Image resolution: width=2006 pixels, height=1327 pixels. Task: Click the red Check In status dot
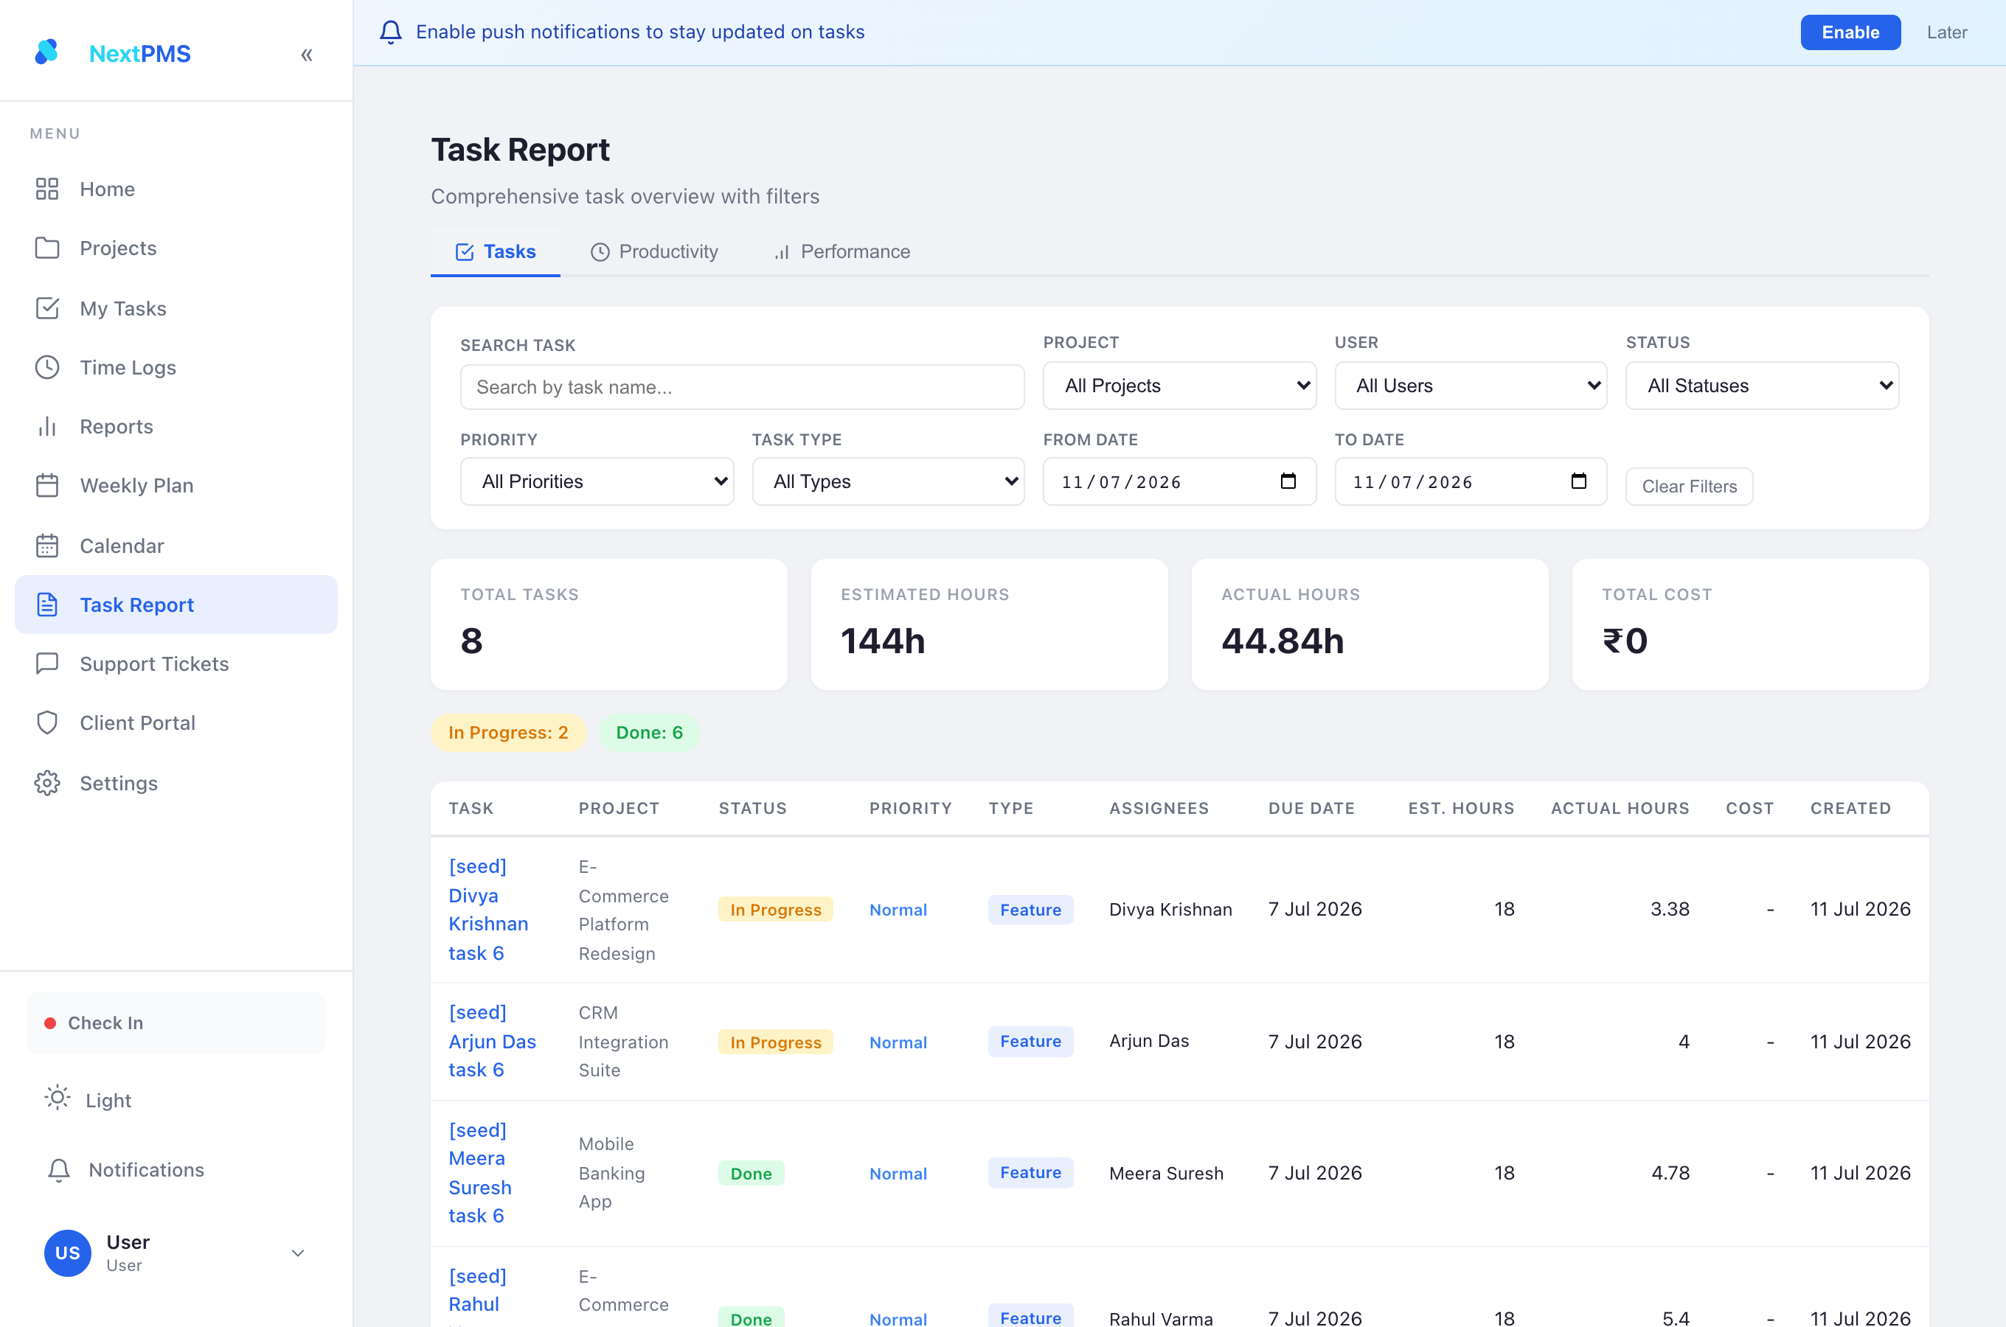[50, 1023]
